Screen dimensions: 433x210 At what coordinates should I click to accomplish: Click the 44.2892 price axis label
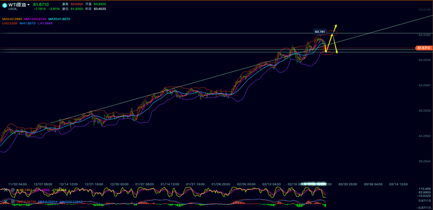pyautogui.click(x=424, y=136)
